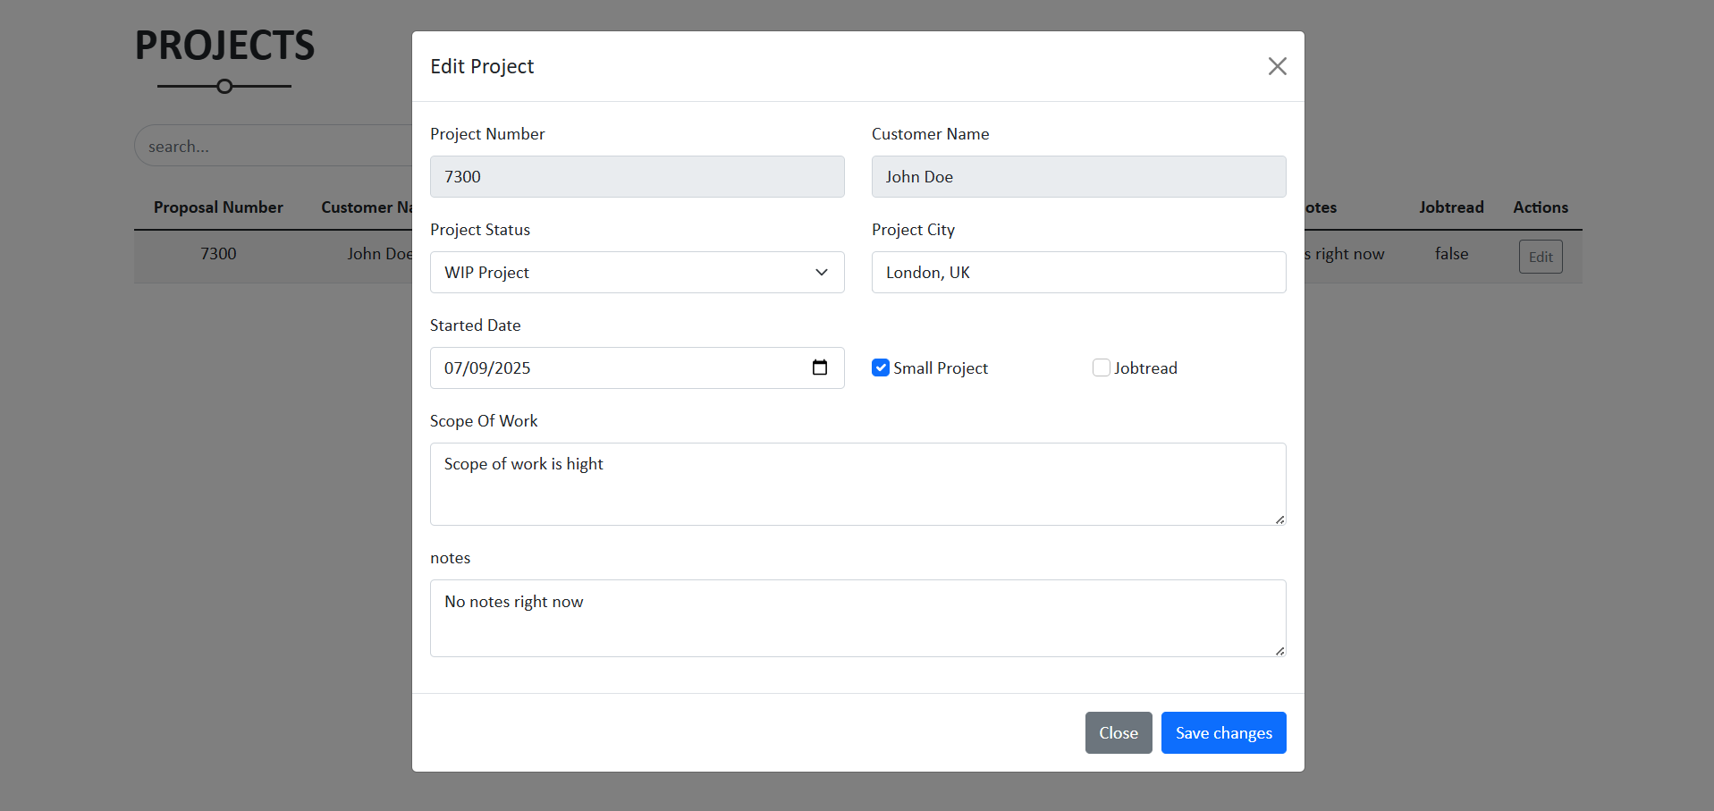Screen dimensions: 1714x811
Task: Uncheck the Small Project checkbox
Action: (881, 367)
